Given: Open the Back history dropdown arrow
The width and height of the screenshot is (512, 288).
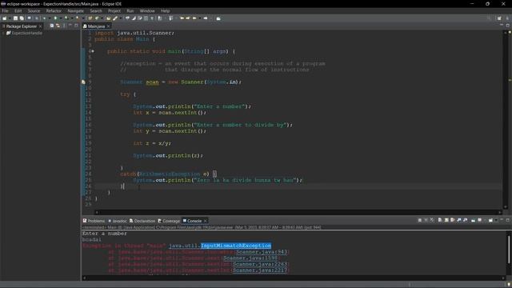Looking at the screenshot, I should [200, 18].
